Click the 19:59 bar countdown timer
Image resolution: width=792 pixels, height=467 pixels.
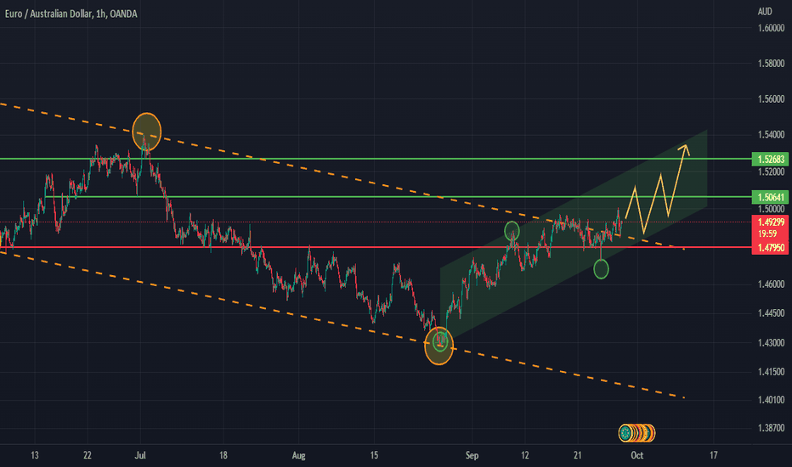pos(767,233)
